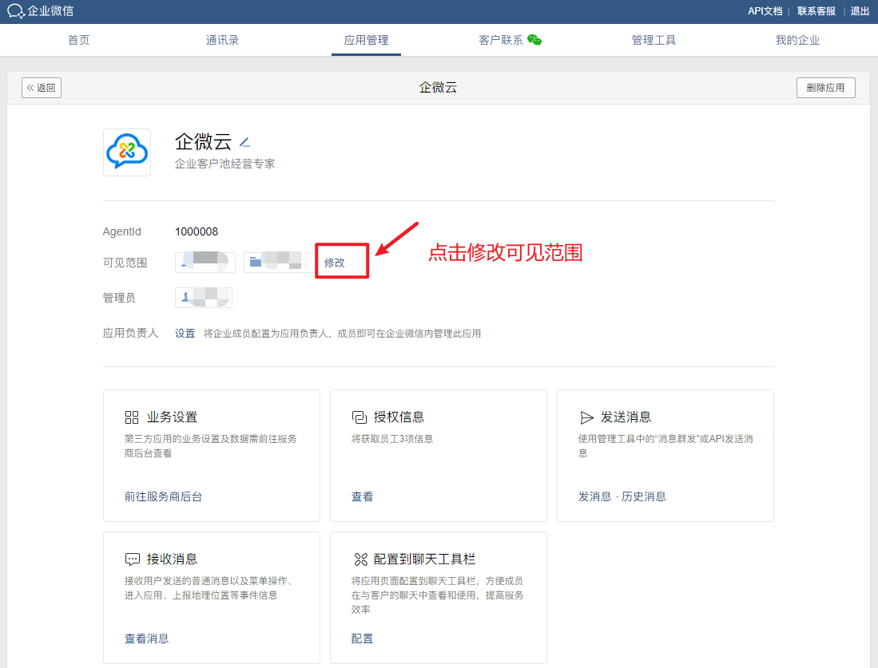
Task: Click the WeChat icon next to 客户联系
Action: coord(534,40)
